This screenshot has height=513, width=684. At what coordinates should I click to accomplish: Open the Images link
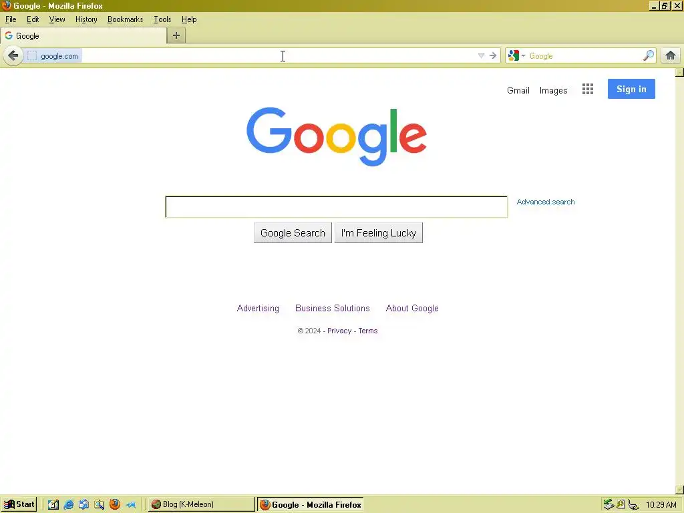coord(553,90)
